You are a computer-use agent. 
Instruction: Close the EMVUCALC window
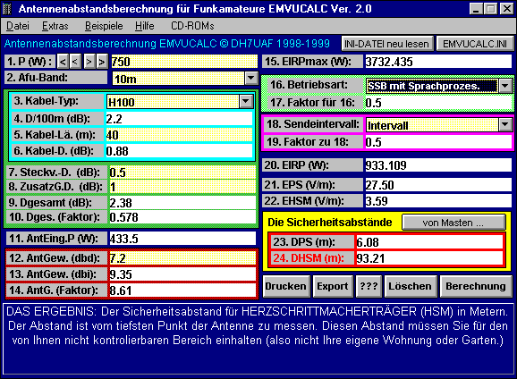pyautogui.click(x=506, y=9)
